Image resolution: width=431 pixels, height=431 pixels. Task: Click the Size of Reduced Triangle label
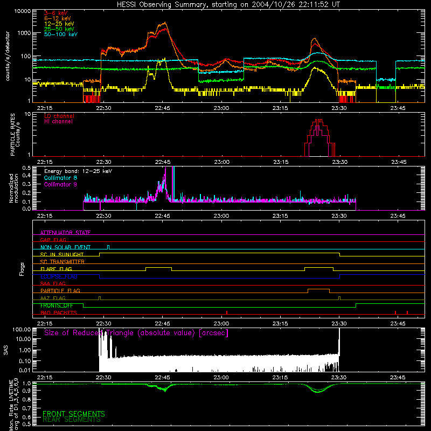coord(136,333)
